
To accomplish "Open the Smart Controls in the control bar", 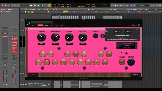I will 12,5.
